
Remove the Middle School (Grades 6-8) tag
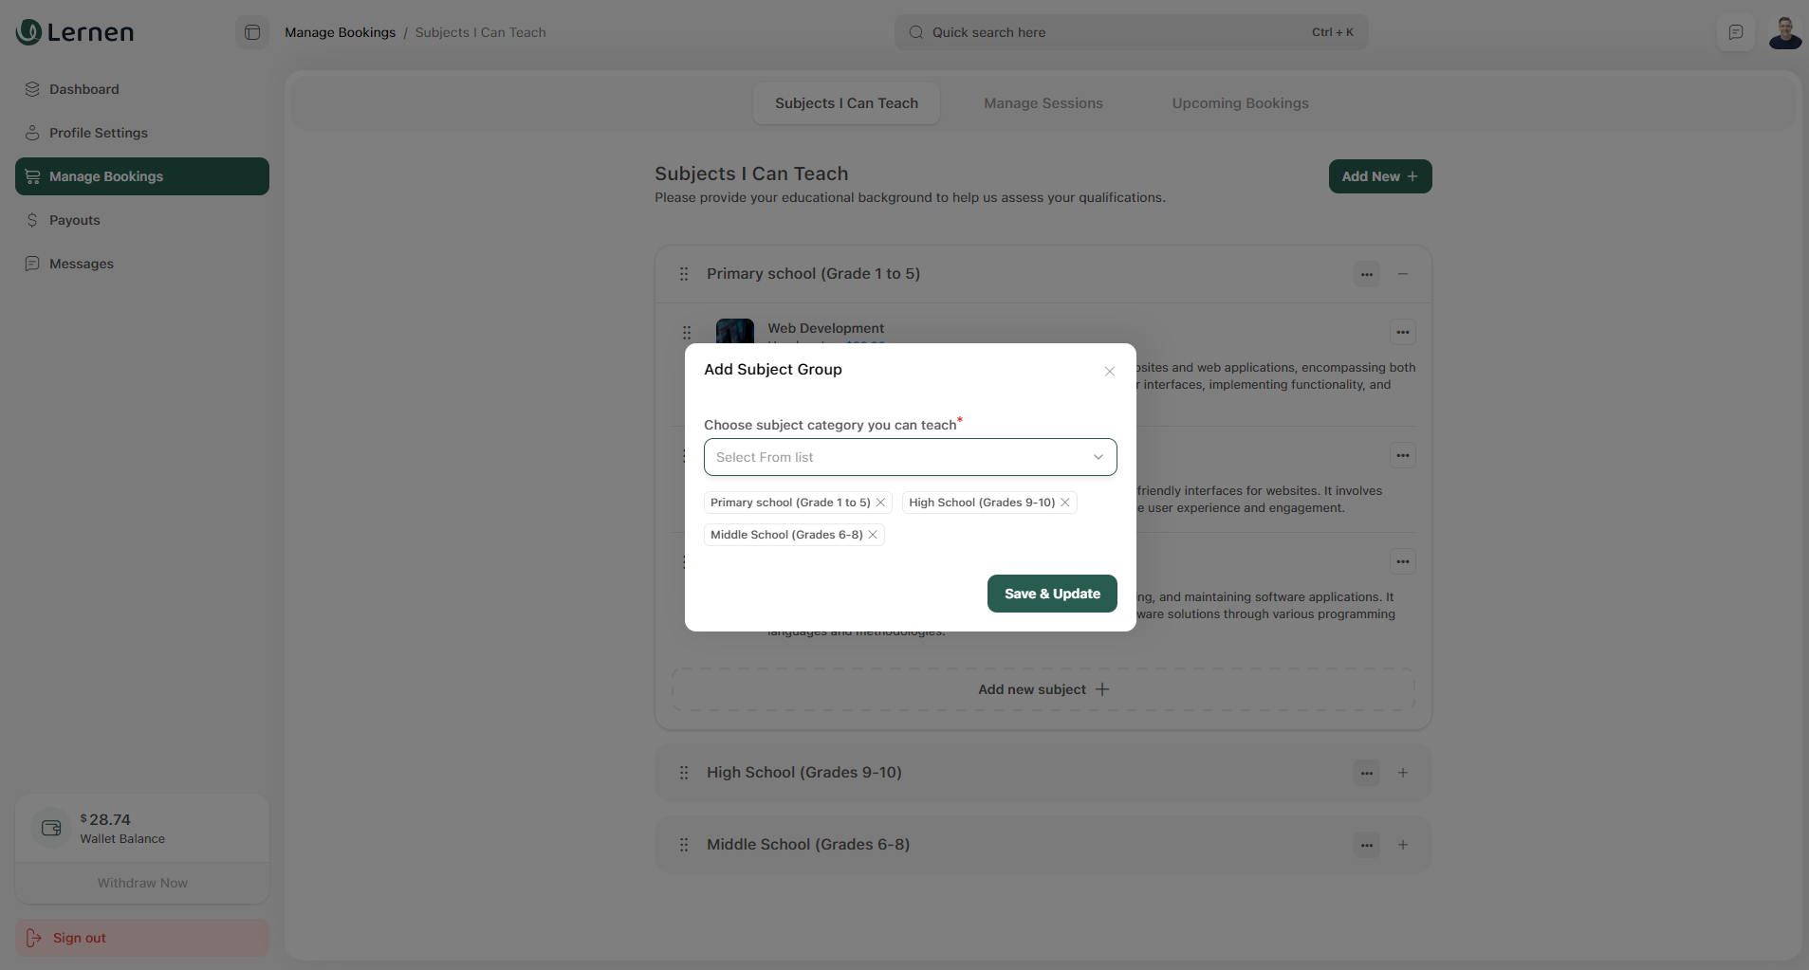[873, 535]
